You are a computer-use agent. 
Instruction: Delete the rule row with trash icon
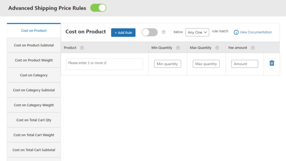pyautogui.click(x=272, y=63)
